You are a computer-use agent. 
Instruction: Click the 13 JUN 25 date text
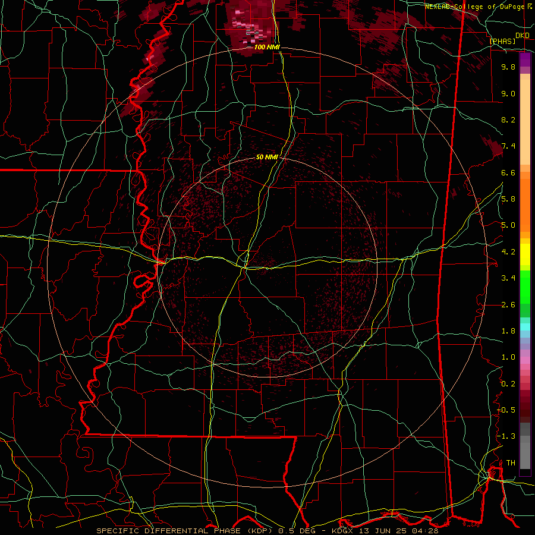tap(384, 531)
